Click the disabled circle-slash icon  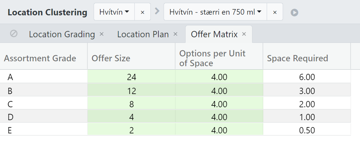click(14, 34)
